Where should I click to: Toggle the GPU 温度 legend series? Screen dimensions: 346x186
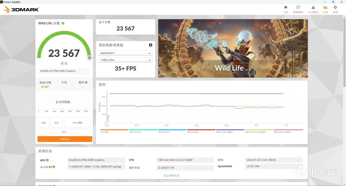pyautogui.click(x=172, y=131)
